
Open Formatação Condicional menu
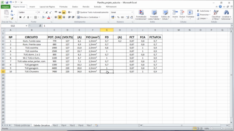(x=141, y=15)
